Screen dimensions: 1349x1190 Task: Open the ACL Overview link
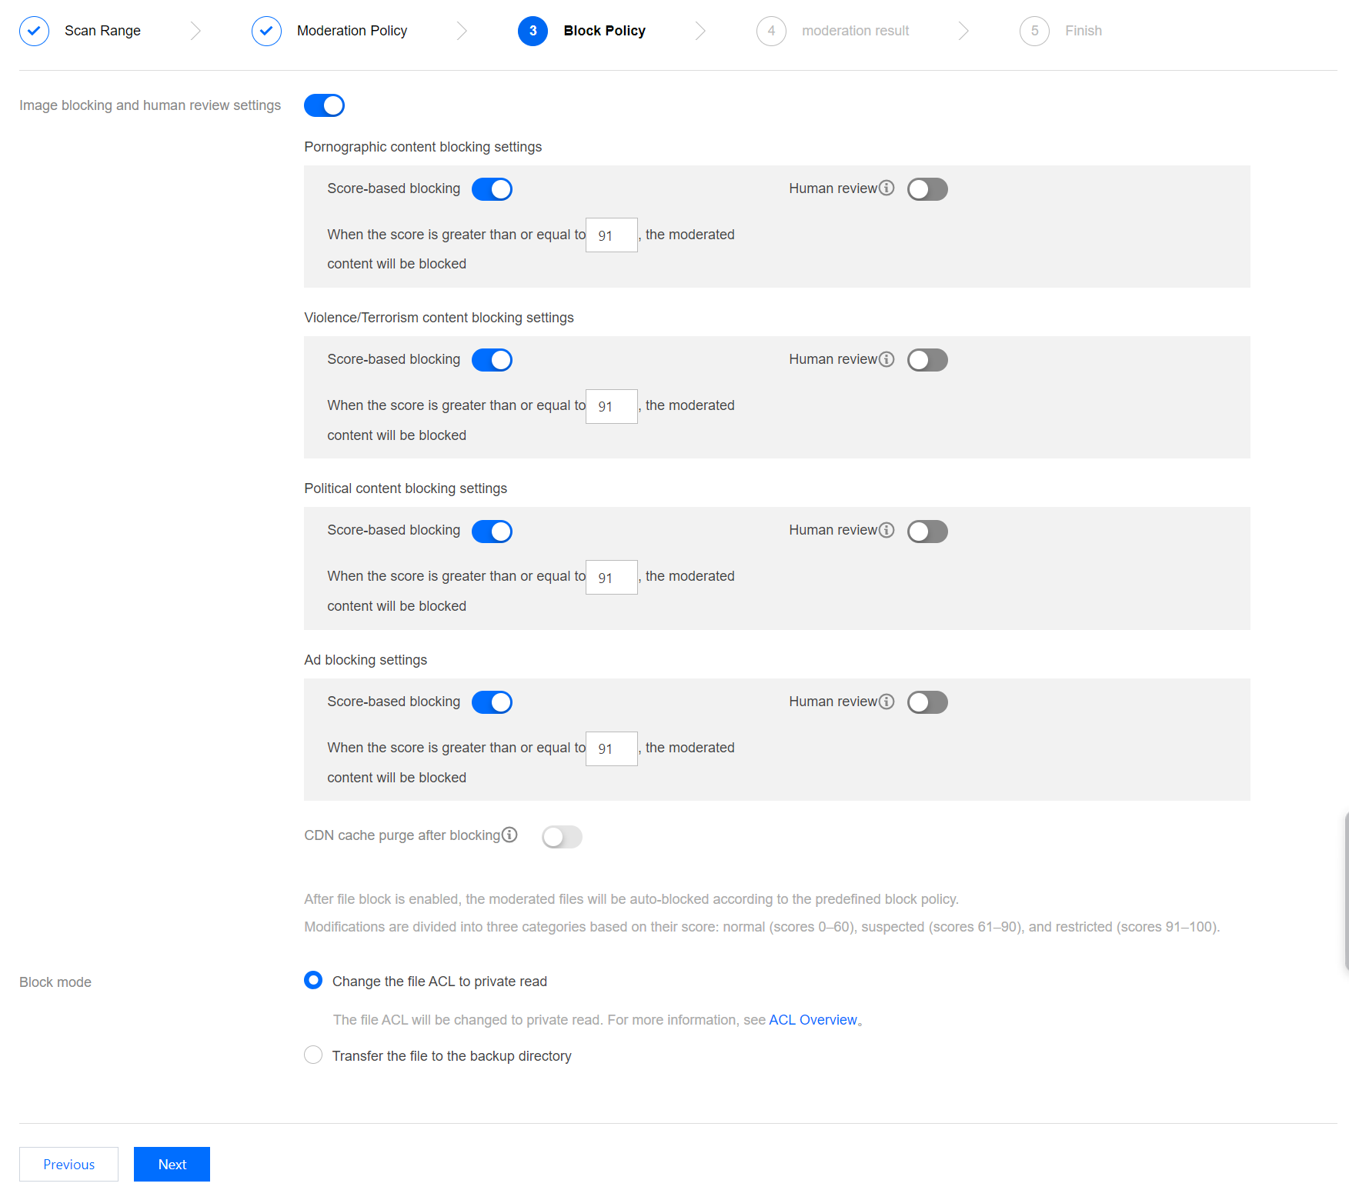pyautogui.click(x=813, y=1020)
